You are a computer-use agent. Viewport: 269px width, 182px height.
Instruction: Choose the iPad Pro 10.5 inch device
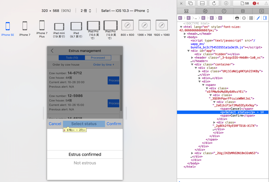[93, 30]
